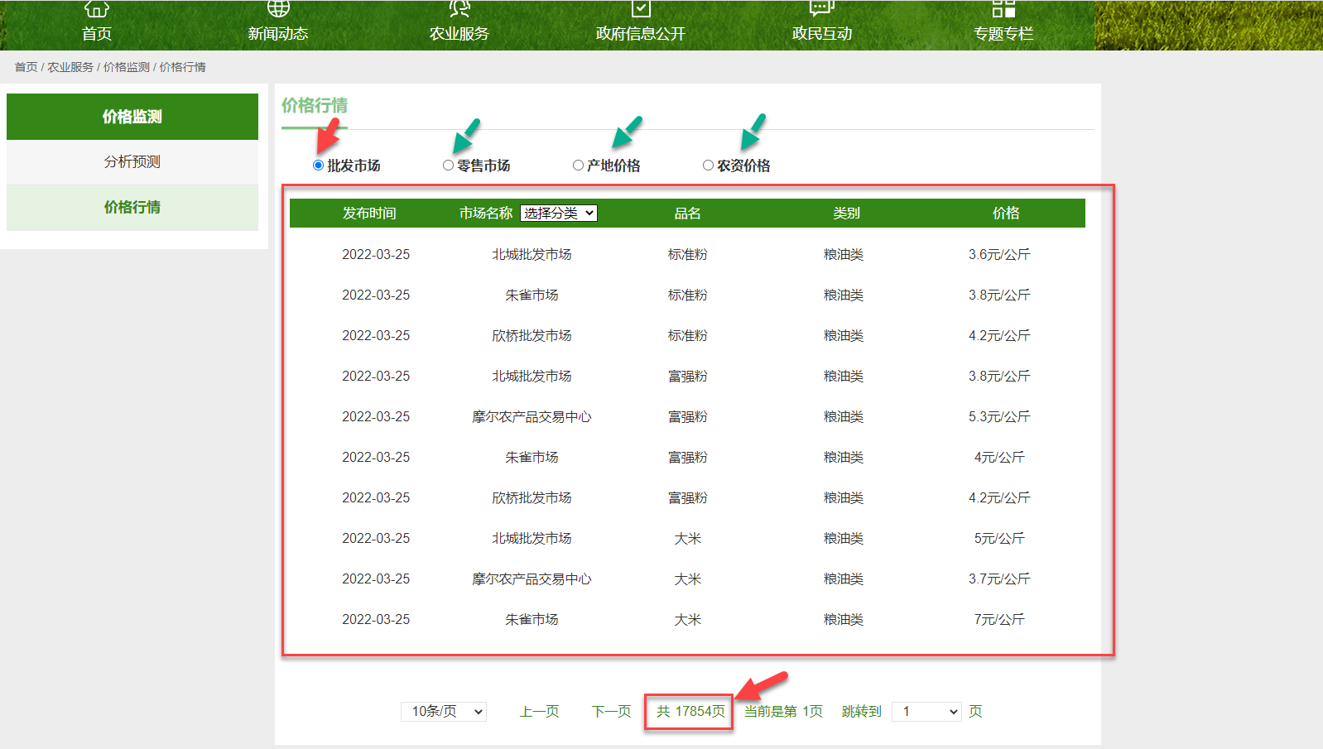The image size is (1323, 749).
Task: Click 价格监测 in the breadcrumb
Action: [x=126, y=67]
